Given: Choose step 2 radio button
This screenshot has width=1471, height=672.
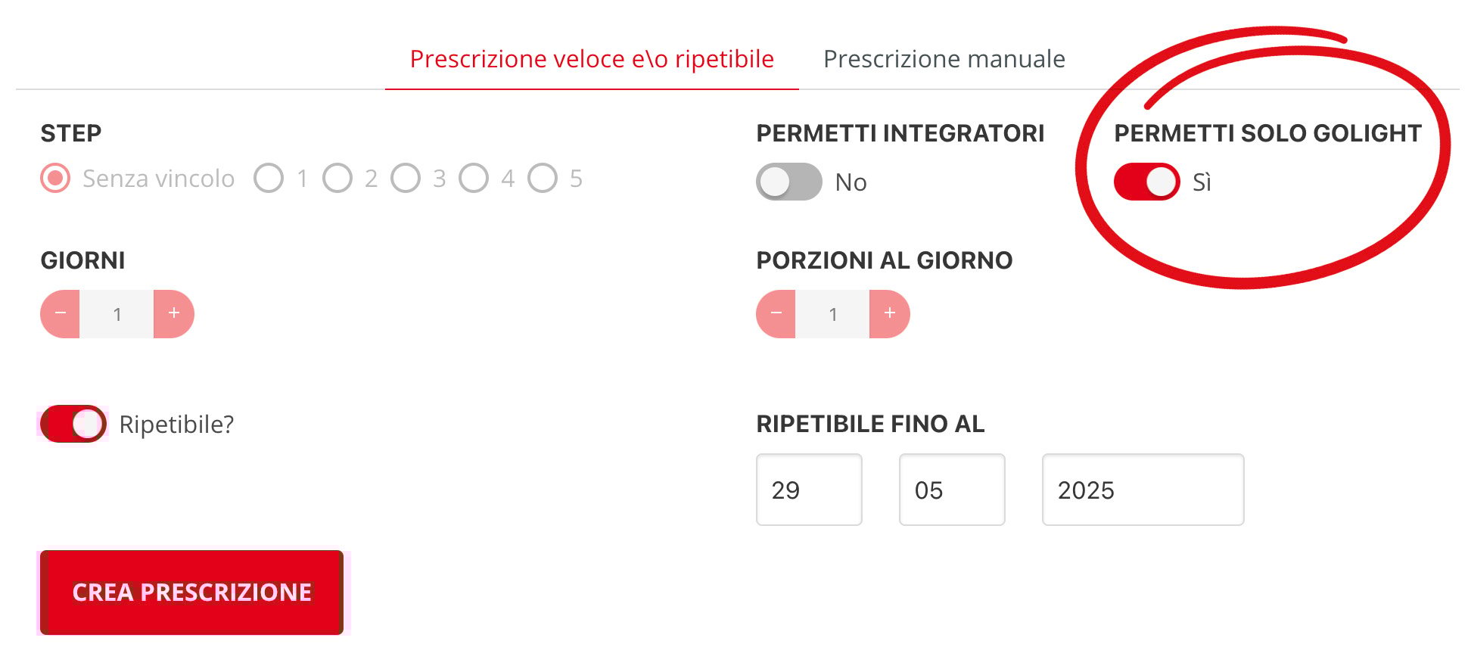Looking at the screenshot, I should pyautogui.click(x=337, y=179).
